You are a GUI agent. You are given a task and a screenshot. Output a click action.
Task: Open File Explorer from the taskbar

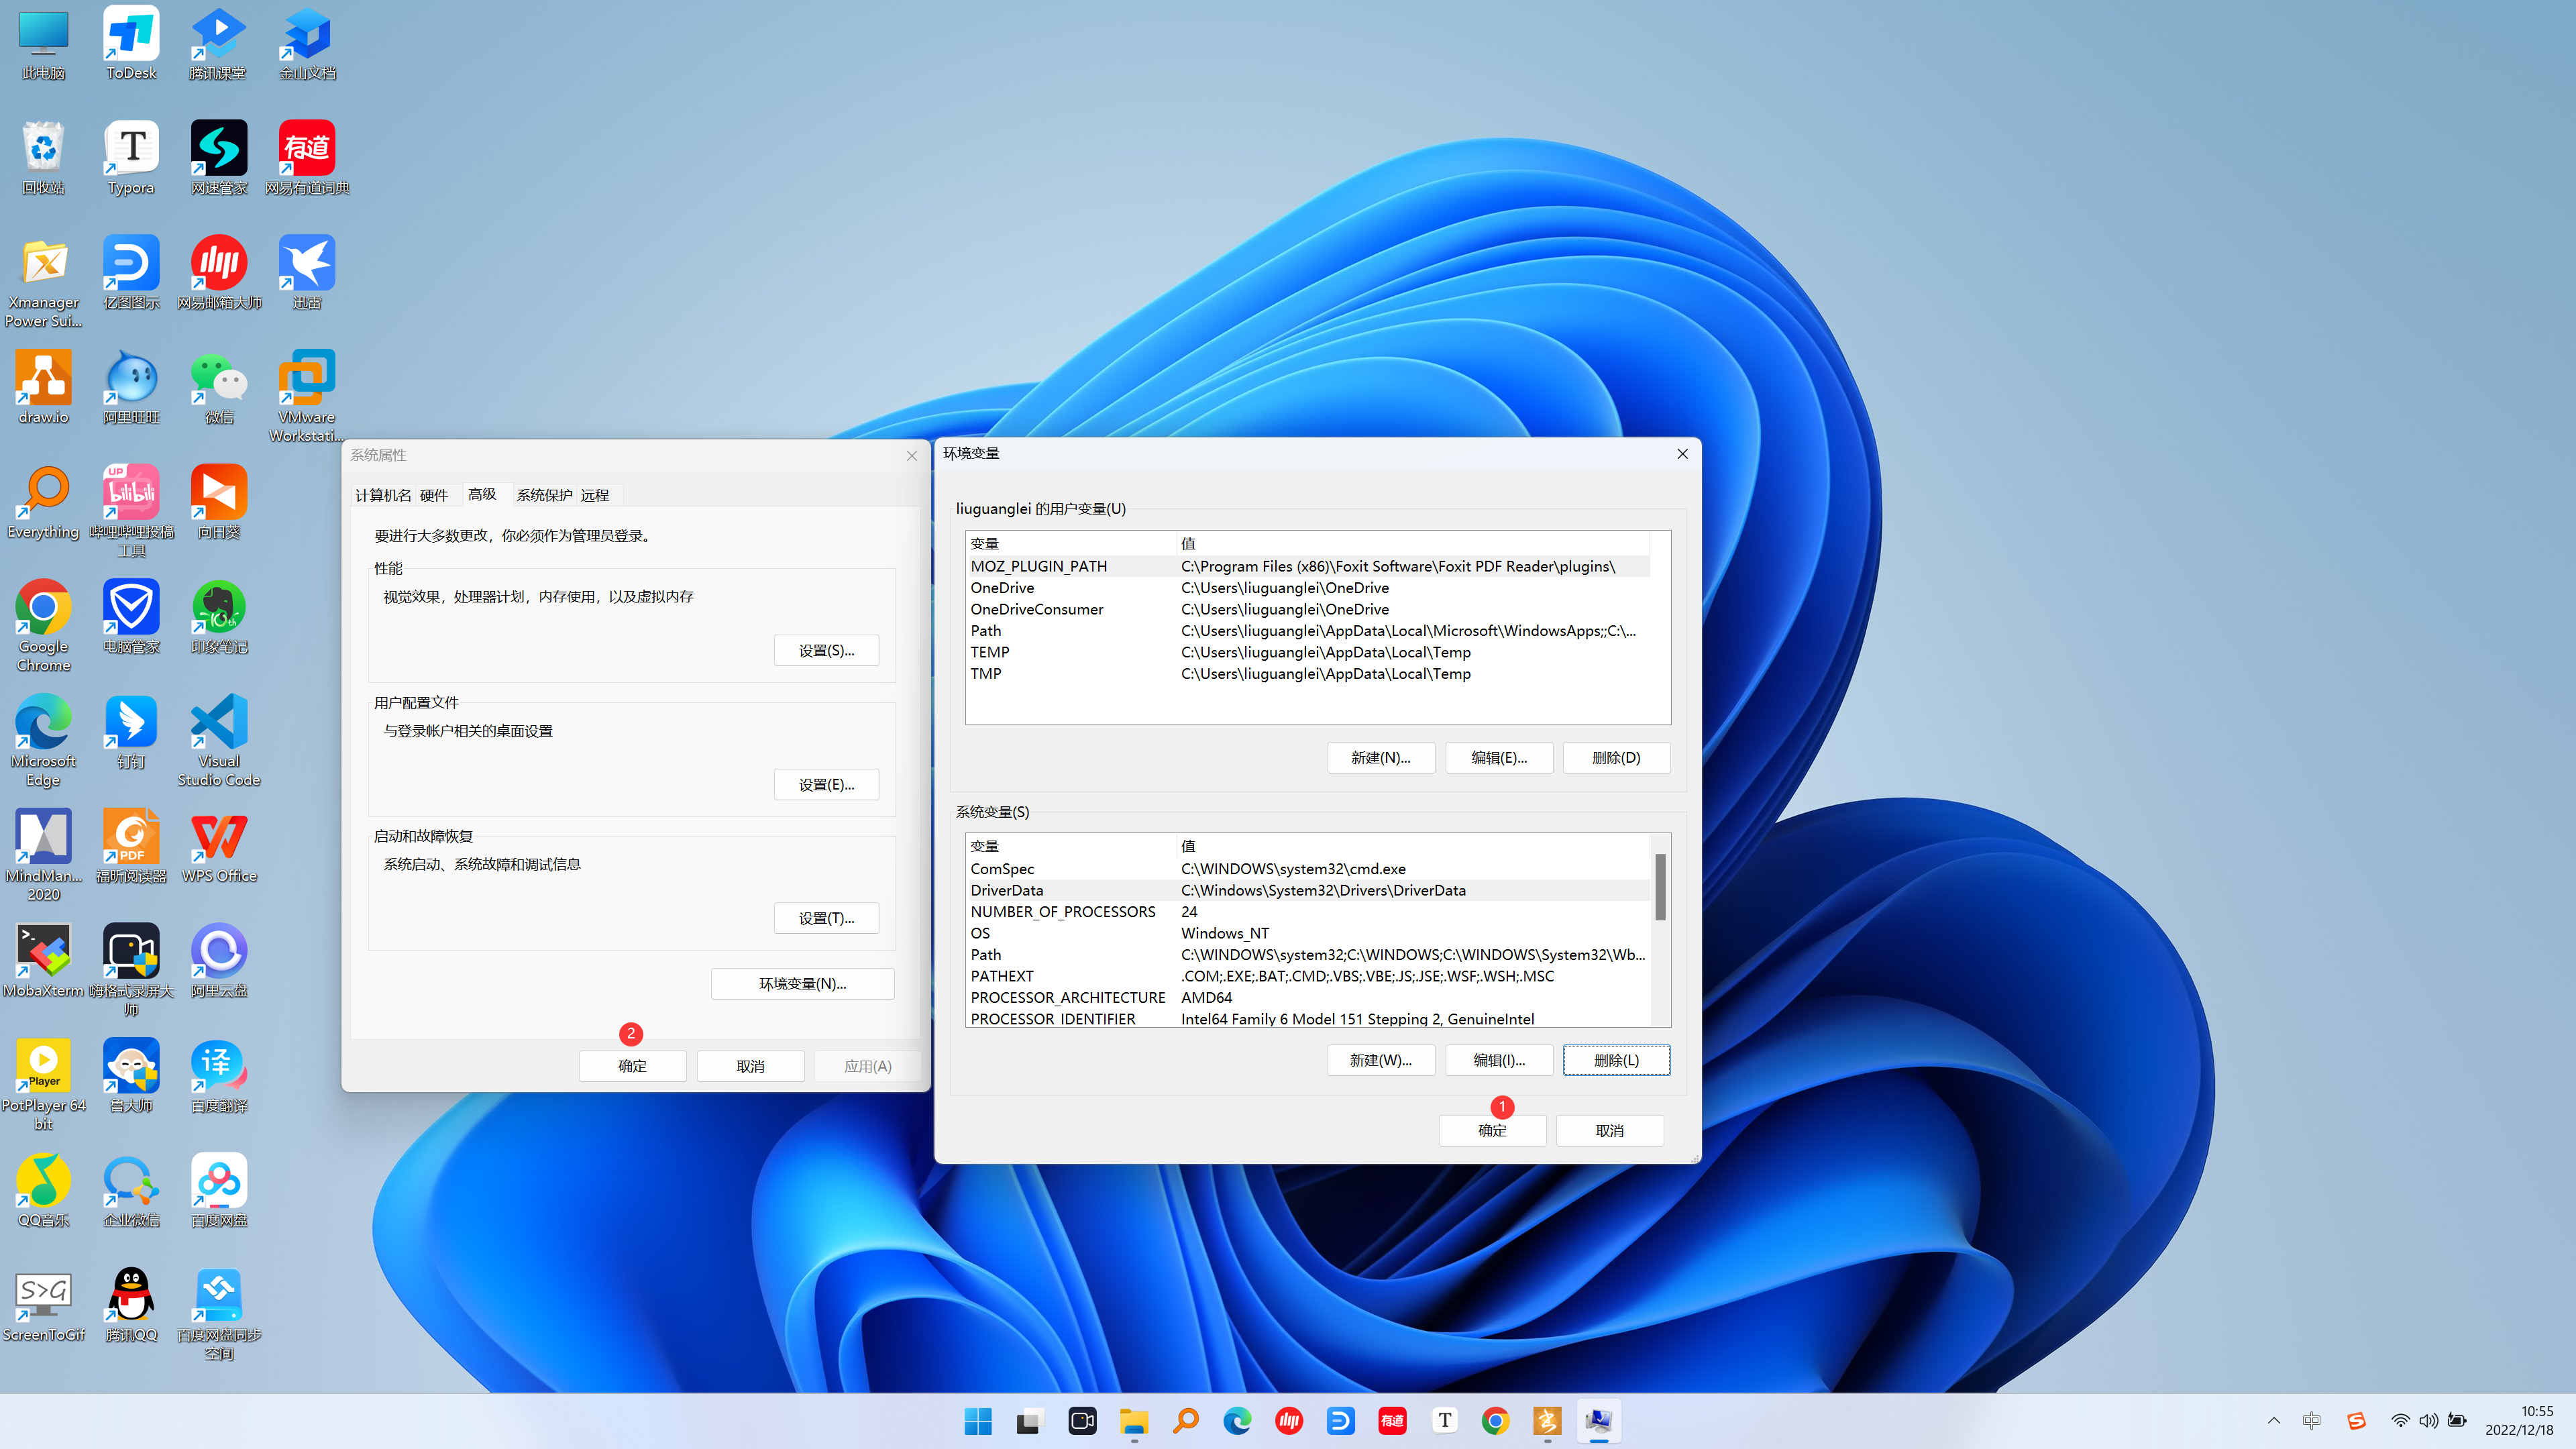tap(1133, 1421)
